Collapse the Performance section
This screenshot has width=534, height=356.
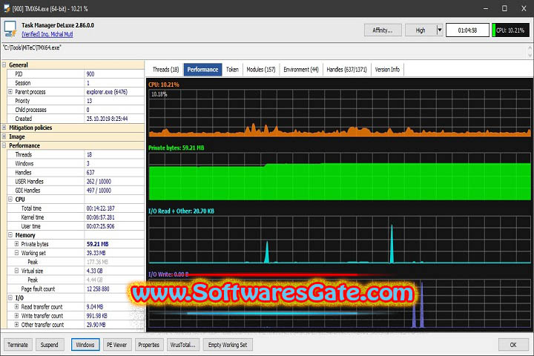coord(4,145)
